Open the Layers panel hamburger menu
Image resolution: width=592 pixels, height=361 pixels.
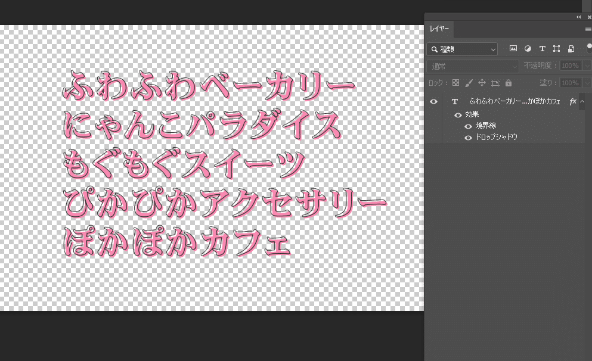588,29
